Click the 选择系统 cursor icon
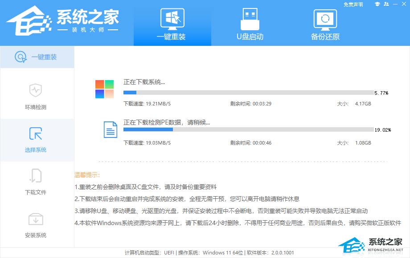Viewport: 410px width, 258px height. coord(36,133)
